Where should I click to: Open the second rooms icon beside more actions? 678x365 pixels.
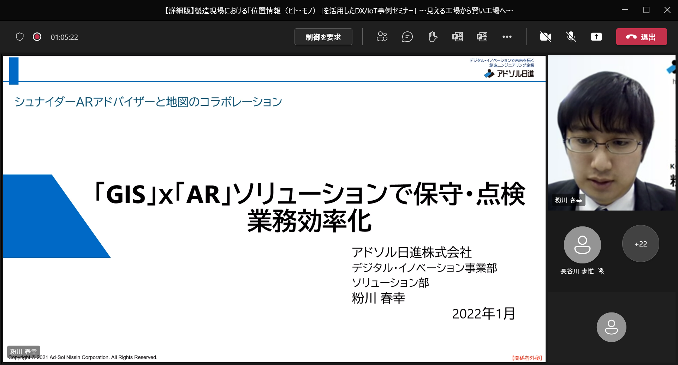pyautogui.click(x=482, y=37)
